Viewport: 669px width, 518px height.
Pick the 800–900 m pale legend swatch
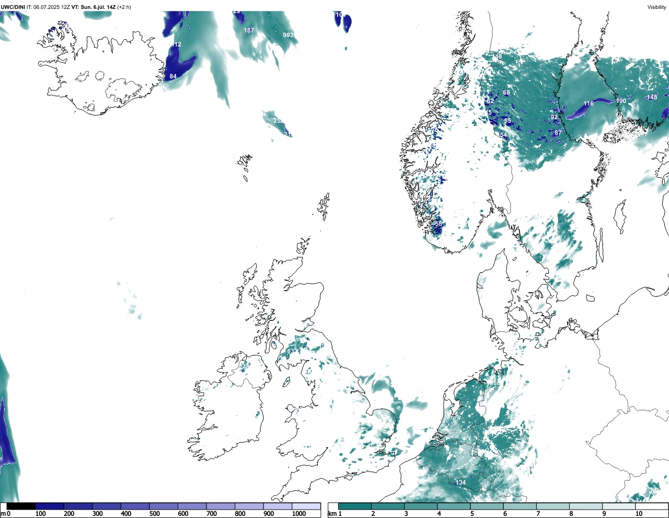point(249,507)
